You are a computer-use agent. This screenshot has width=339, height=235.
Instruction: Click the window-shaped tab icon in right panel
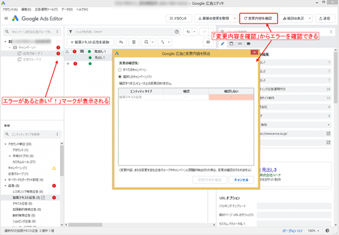pyautogui.click(x=231, y=44)
